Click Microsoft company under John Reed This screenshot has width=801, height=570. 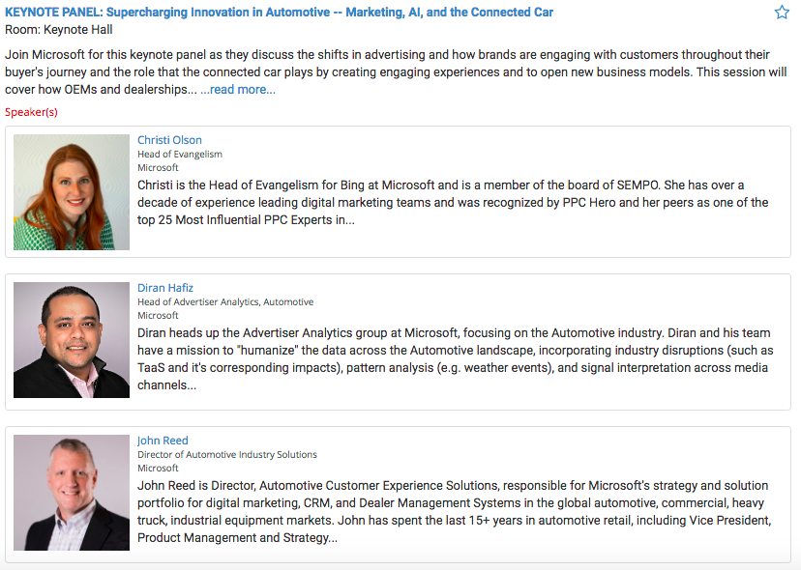point(158,469)
